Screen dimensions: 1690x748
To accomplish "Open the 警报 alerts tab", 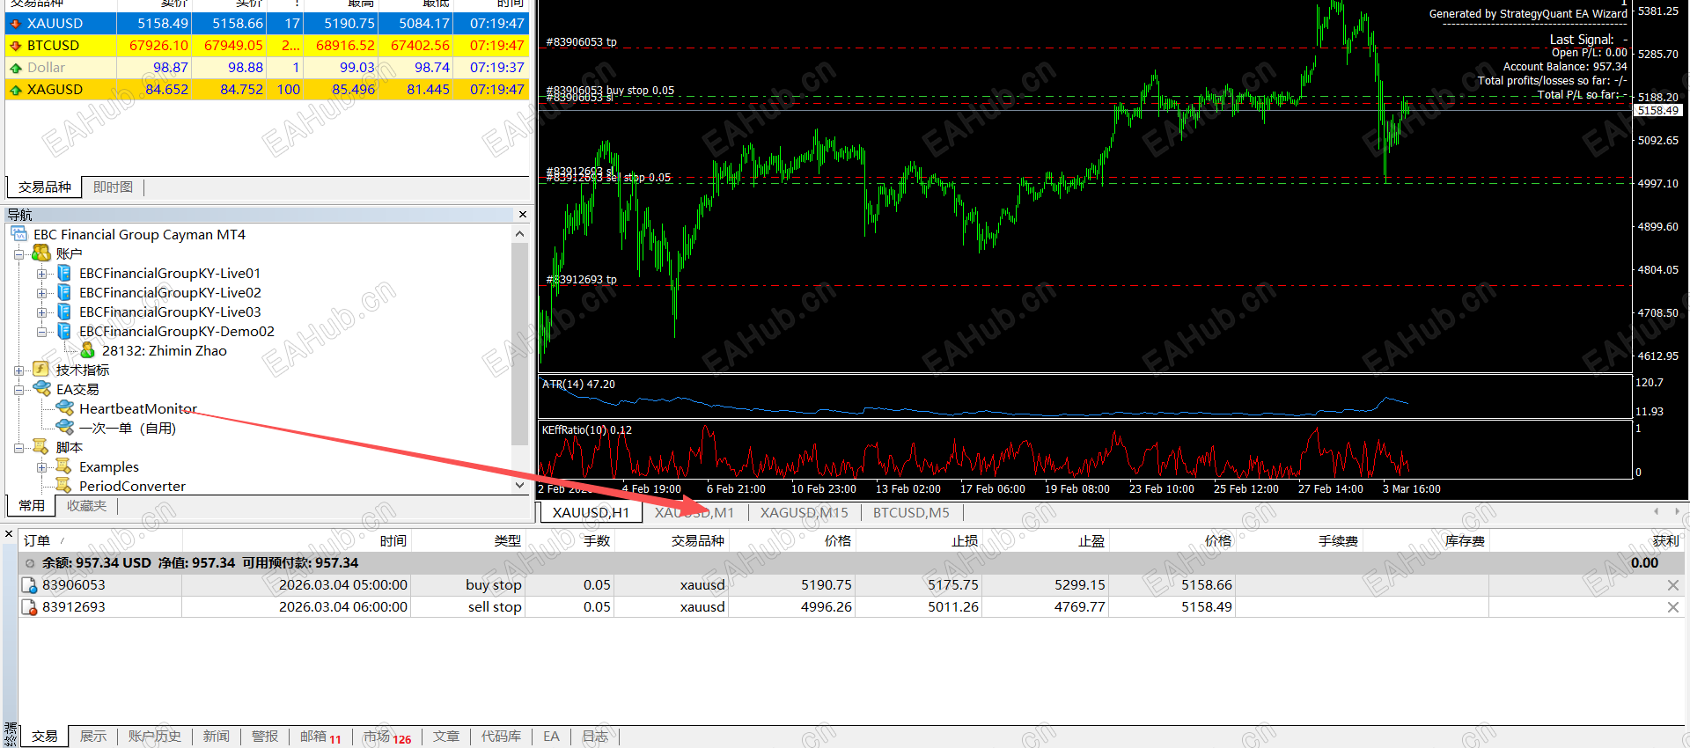I will pos(265,737).
